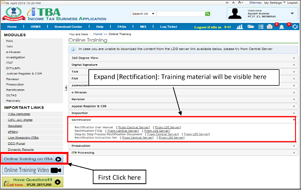Expand the Revision training section

click(x=183, y=99)
